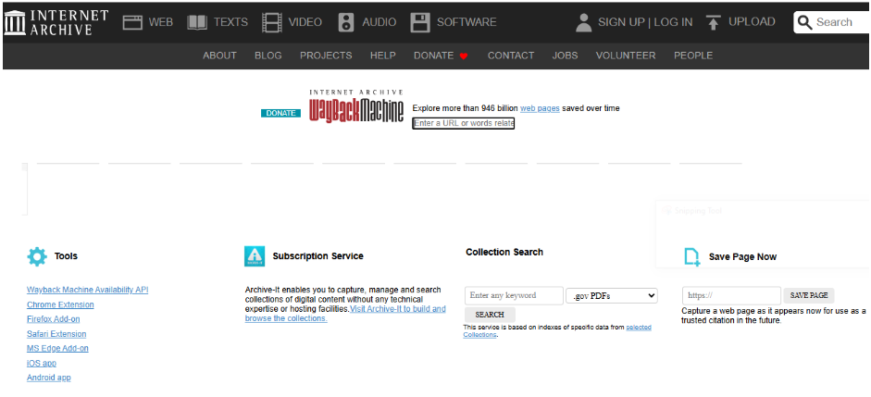Click the SEARCH button under Collection Search
This screenshot has width=871, height=397.
click(490, 315)
